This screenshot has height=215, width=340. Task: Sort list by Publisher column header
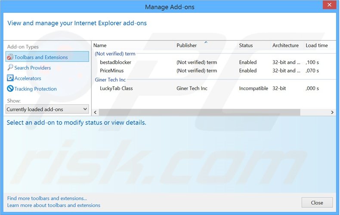[187, 45]
